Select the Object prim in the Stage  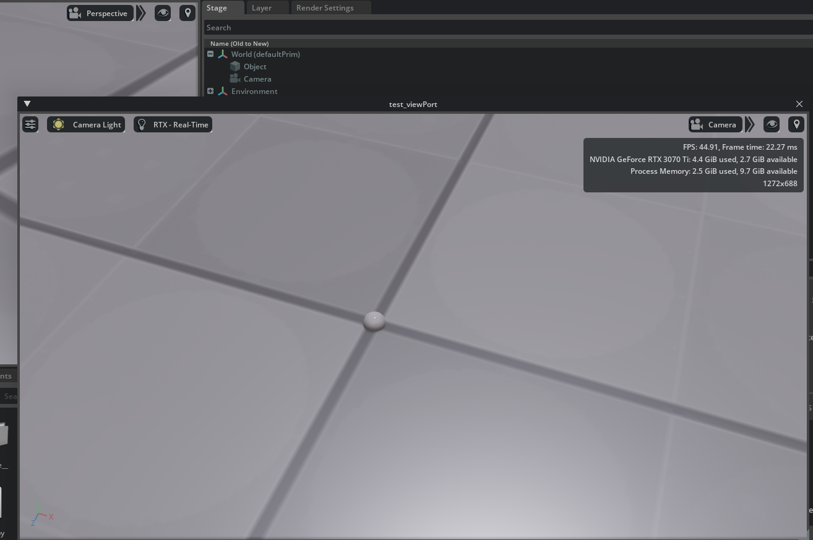pos(255,66)
